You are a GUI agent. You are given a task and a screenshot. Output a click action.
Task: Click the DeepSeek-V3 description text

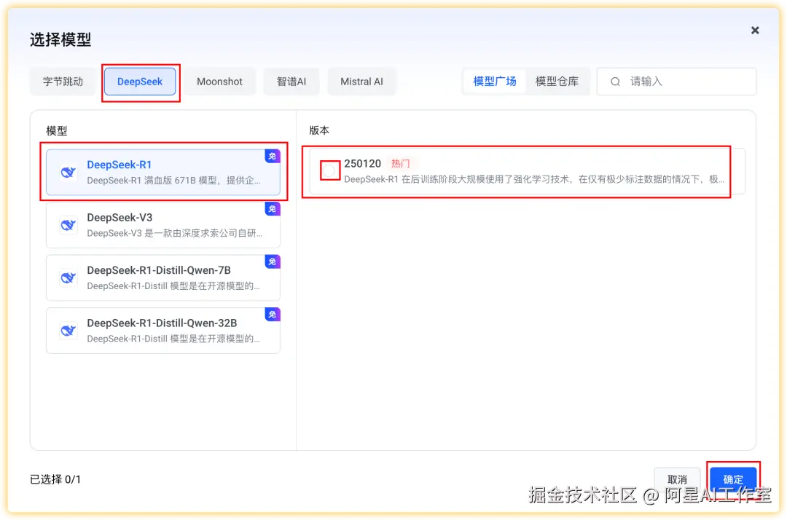pos(175,233)
